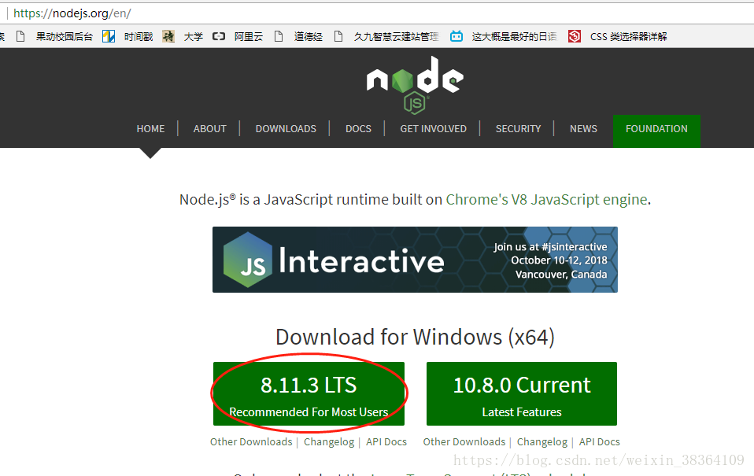
Task: Open the 阿里云 bookmark
Action: [x=238, y=36]
